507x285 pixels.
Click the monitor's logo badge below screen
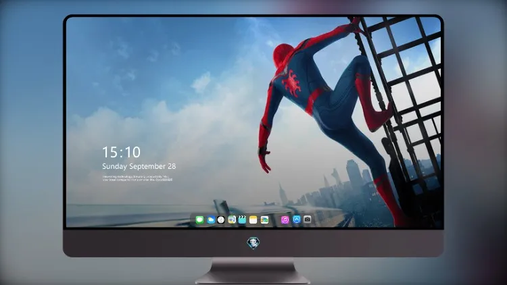254,243
